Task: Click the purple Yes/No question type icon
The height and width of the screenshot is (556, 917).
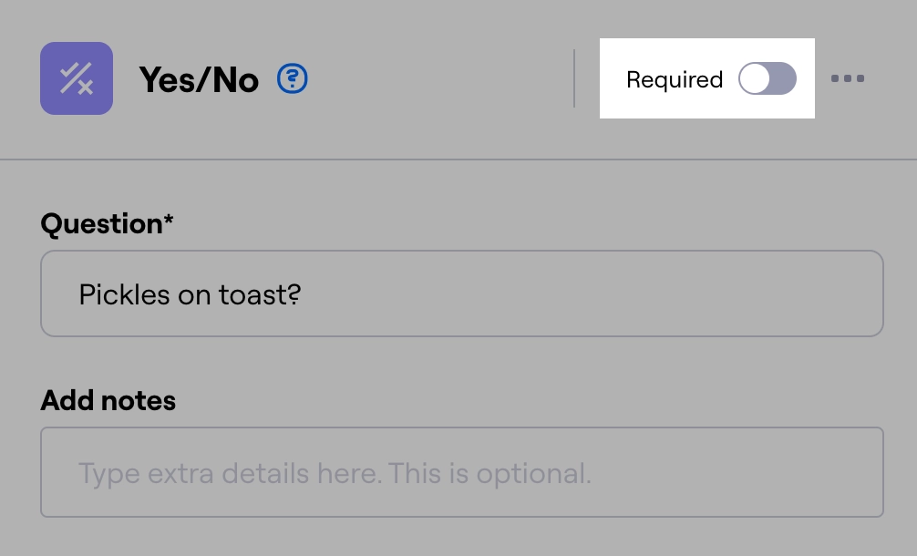Action: (x=77, y=78)
